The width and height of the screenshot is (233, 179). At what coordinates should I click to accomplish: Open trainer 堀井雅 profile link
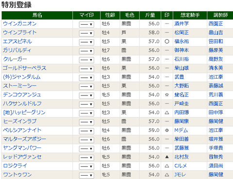point(216,139)
